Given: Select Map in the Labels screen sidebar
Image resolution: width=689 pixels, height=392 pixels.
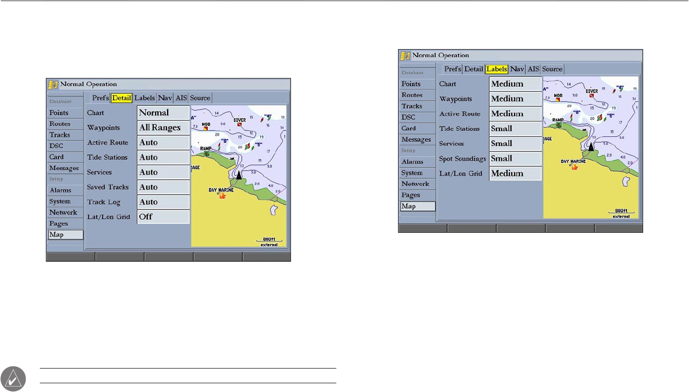Looking at the screenshot, I should coord(418,206).
